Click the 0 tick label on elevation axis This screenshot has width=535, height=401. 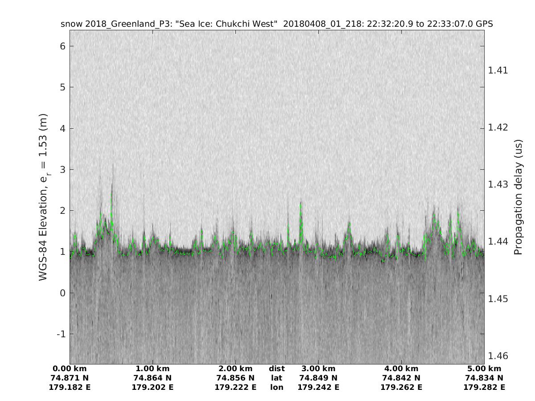tap(62, 293)
